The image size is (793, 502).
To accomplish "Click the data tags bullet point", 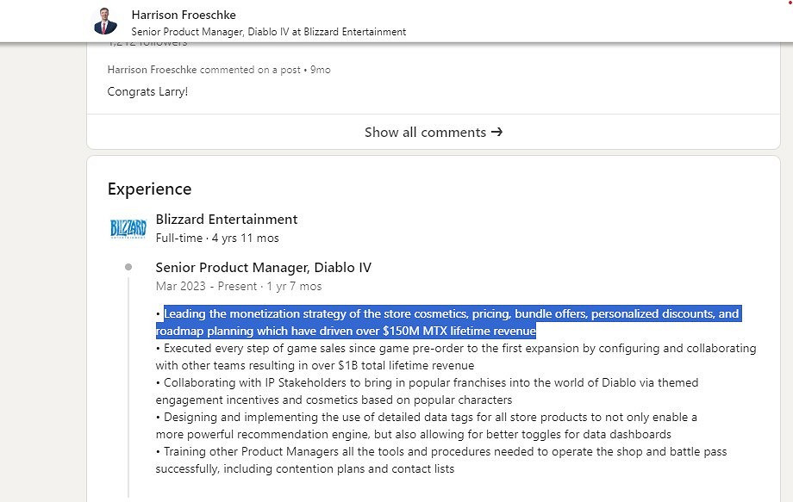I will coord(427,425).
